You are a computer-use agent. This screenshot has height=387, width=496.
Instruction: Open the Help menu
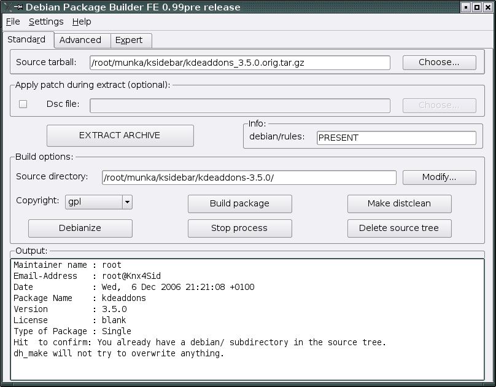[x=82, y=21]
